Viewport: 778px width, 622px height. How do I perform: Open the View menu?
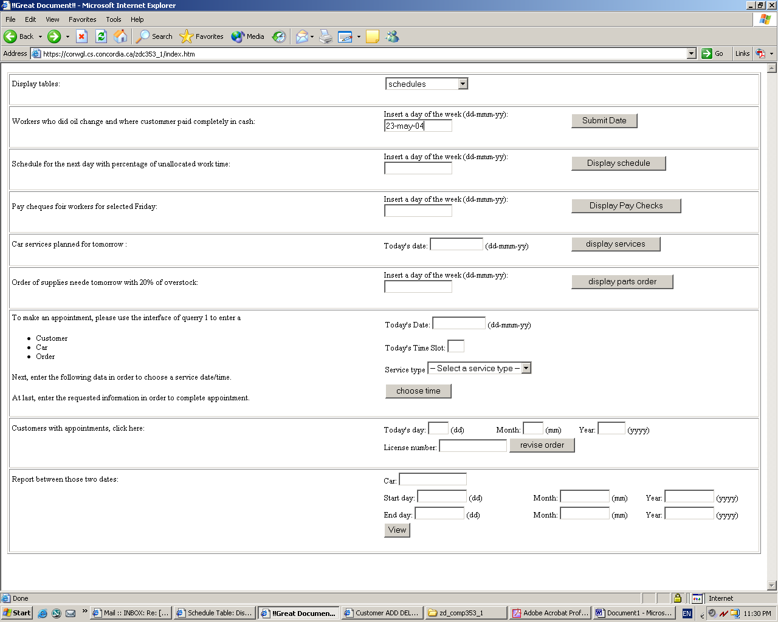coord(52,19)
